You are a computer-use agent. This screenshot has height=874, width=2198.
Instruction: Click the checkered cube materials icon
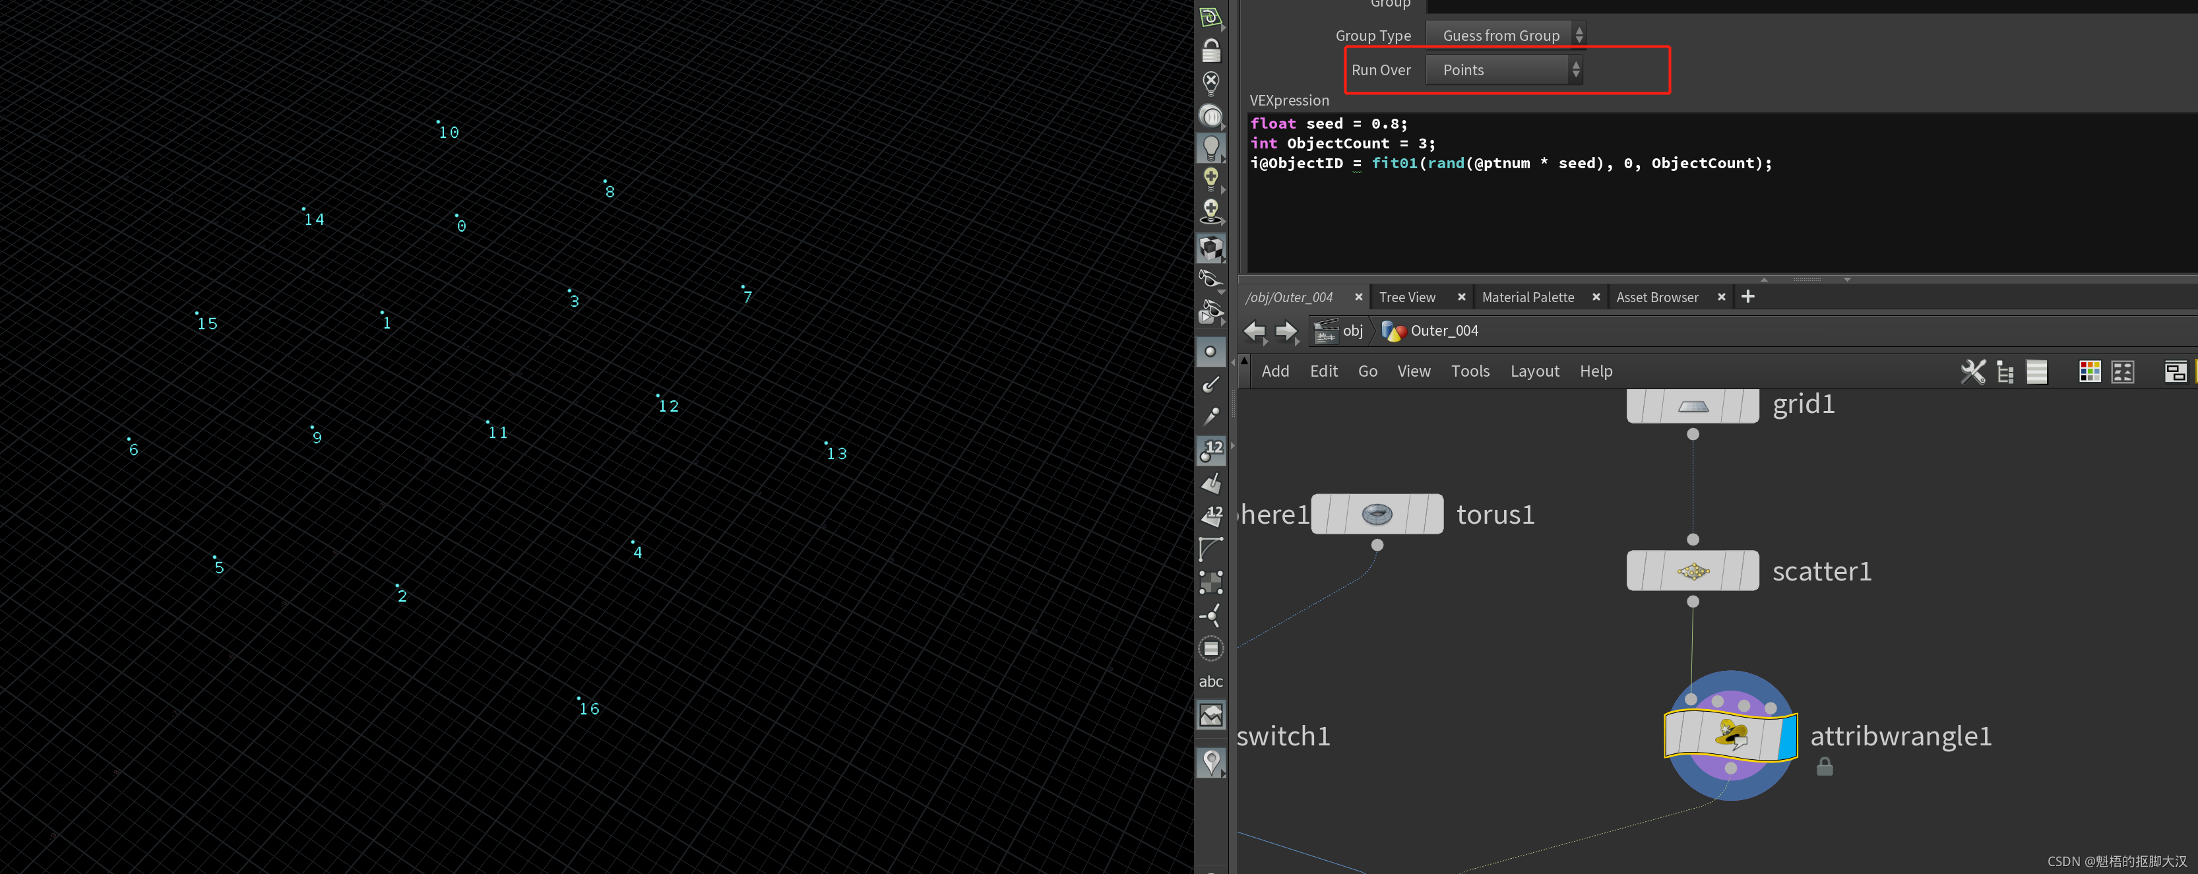1210,249
